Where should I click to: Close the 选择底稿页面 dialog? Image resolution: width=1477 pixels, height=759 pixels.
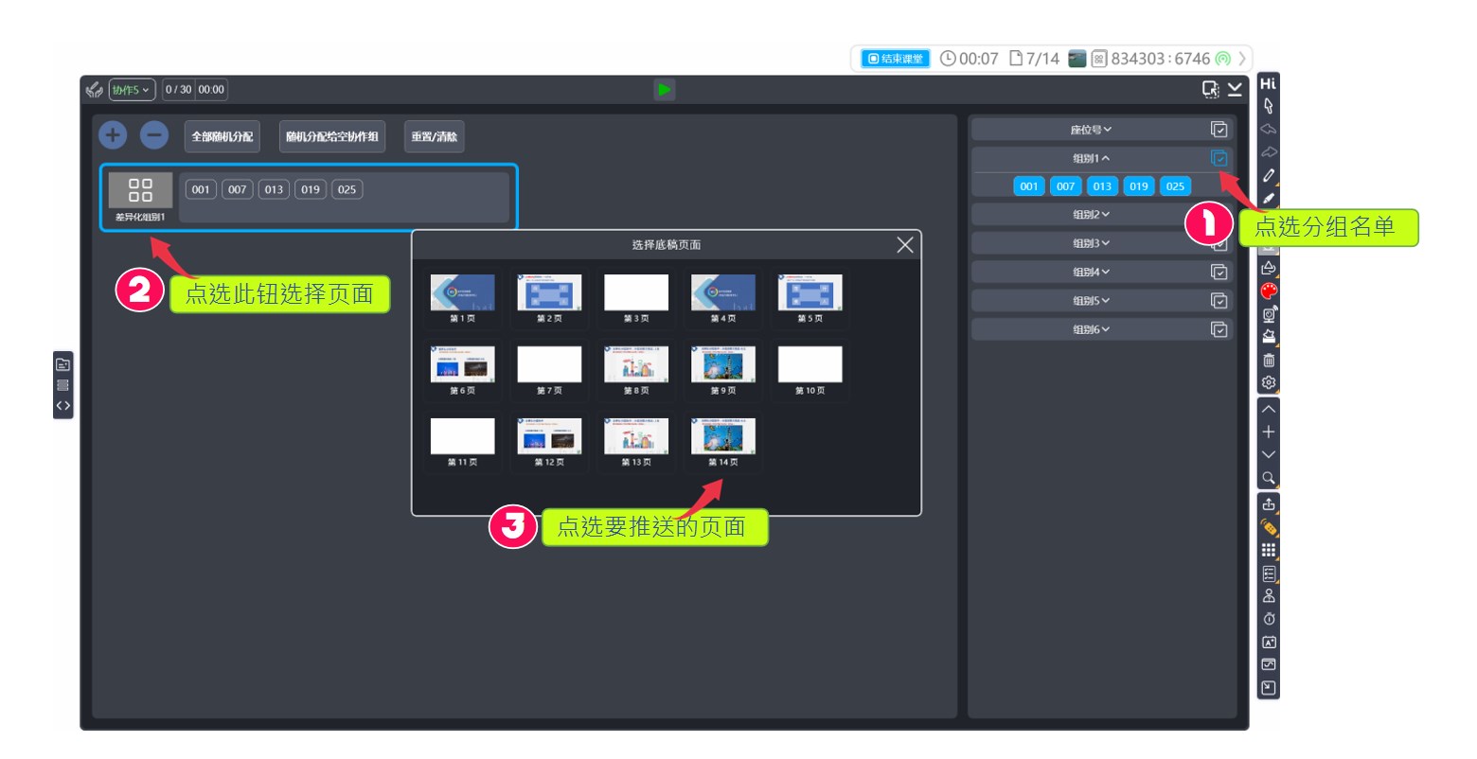click(904, 245)
